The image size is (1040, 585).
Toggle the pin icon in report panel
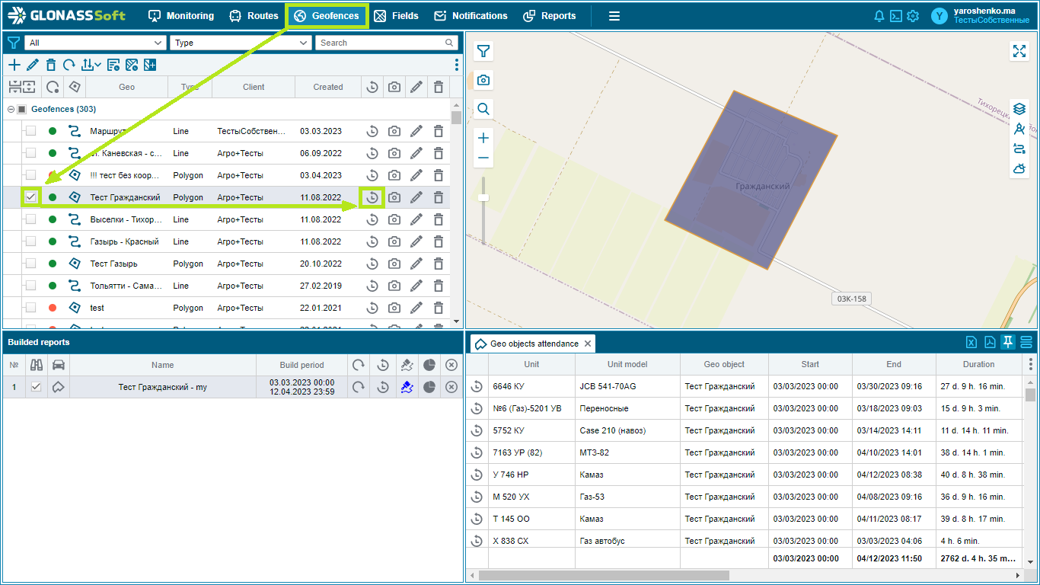(1008, 342)
